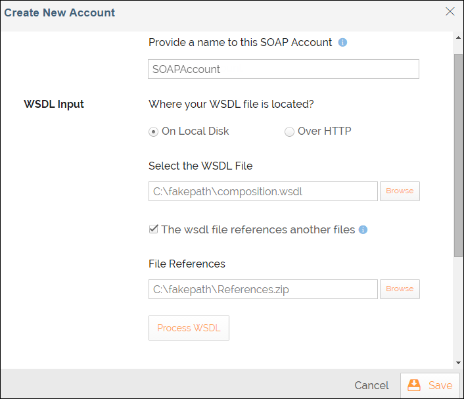
Task: Browse for the WSDL file
Action: tap(400, 191)
